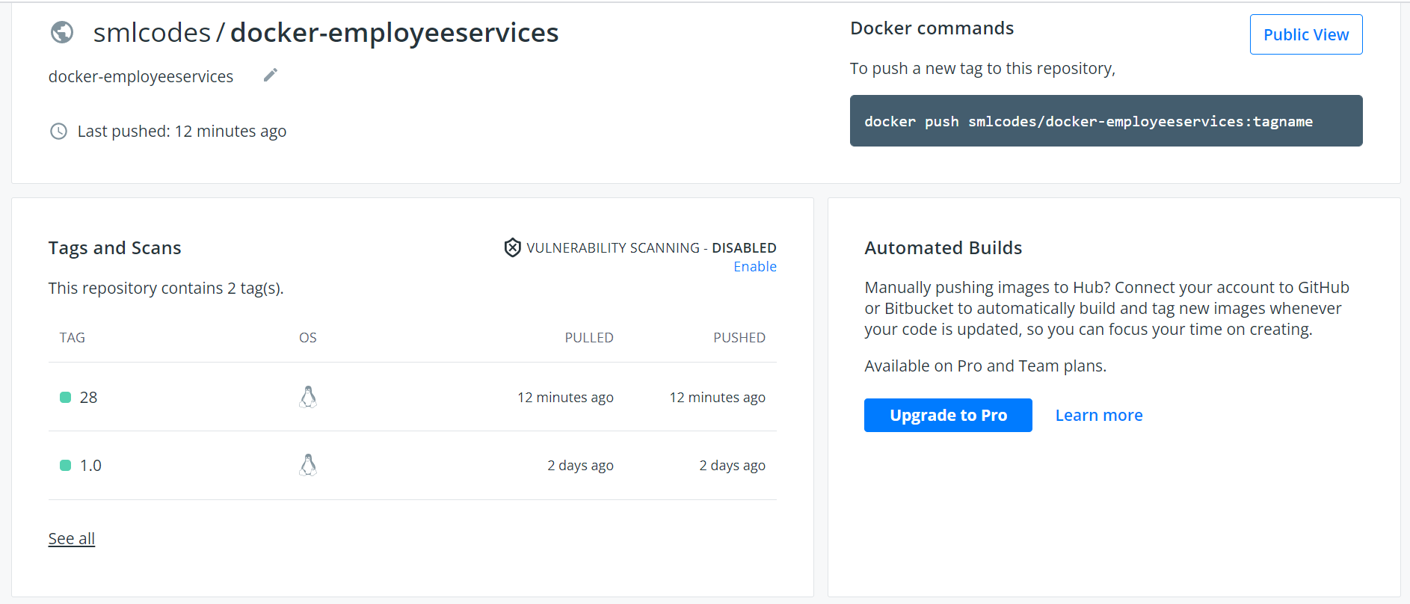Click the green status dot for tag 28

tap(65, 398)
